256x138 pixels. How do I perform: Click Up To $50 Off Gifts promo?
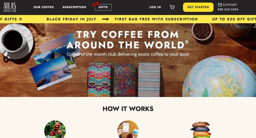[x=234, y=19]
